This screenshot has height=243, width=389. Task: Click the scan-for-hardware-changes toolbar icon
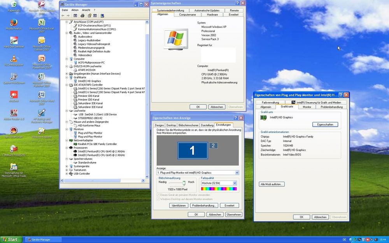pos(102,16)
